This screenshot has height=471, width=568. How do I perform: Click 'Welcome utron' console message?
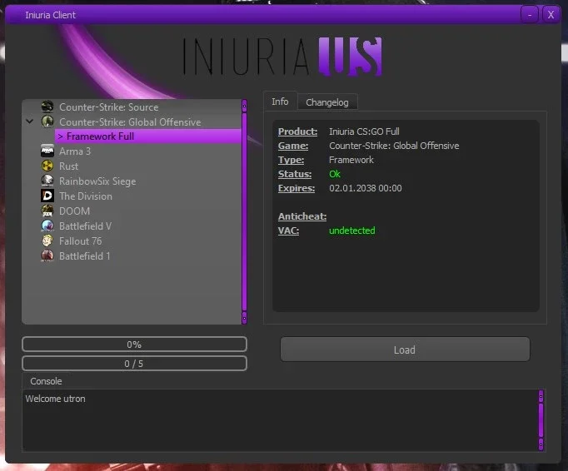point(56,399)
